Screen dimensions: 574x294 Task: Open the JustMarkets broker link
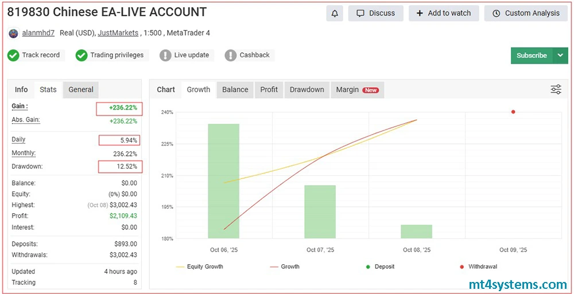tap(118, 33)
